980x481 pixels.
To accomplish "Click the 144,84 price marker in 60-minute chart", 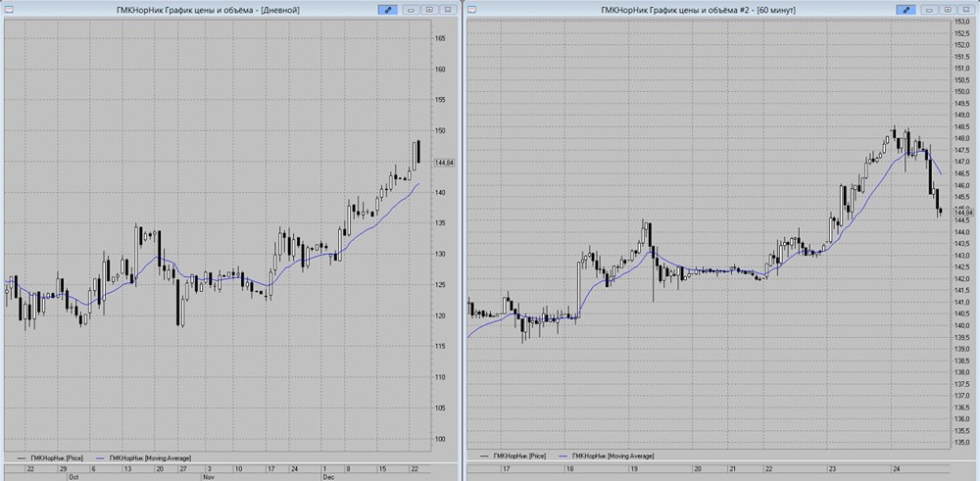I will click(x=963, y=213).
